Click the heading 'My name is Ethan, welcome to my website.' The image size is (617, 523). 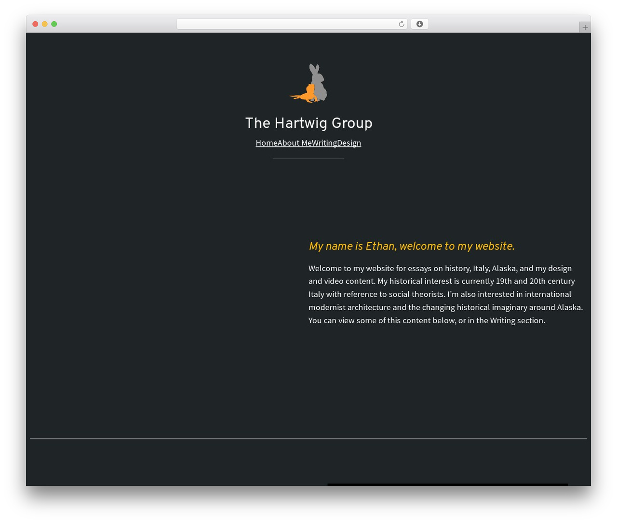[x=412, y=246]
